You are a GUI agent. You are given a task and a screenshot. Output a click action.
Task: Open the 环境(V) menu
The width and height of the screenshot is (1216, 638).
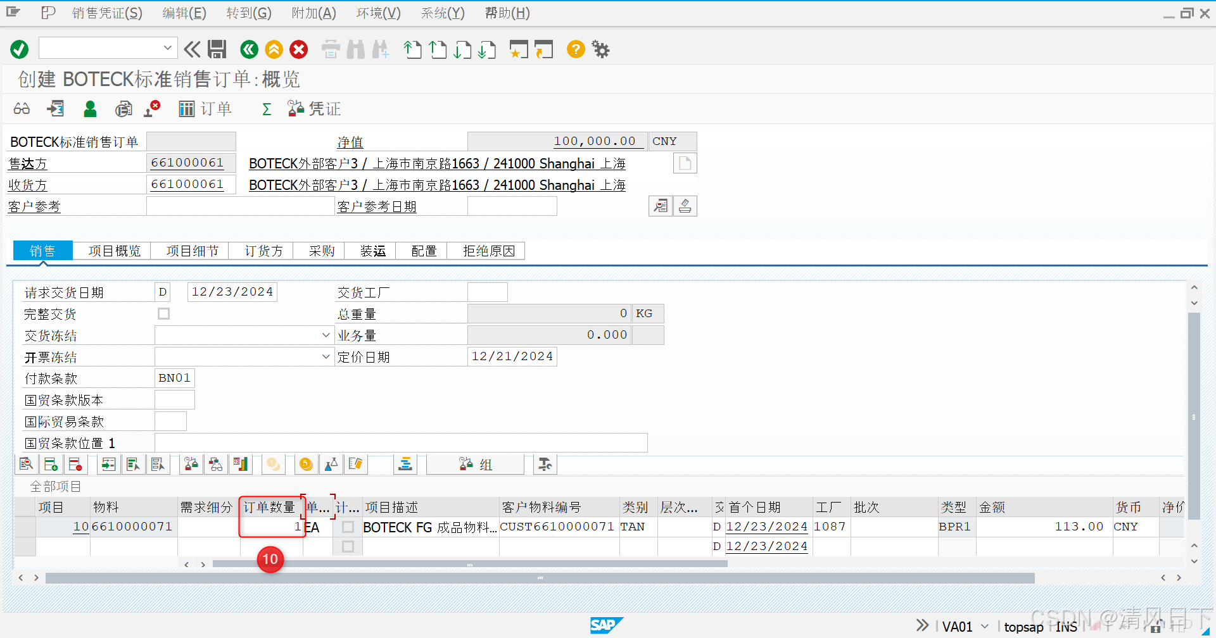379,13
